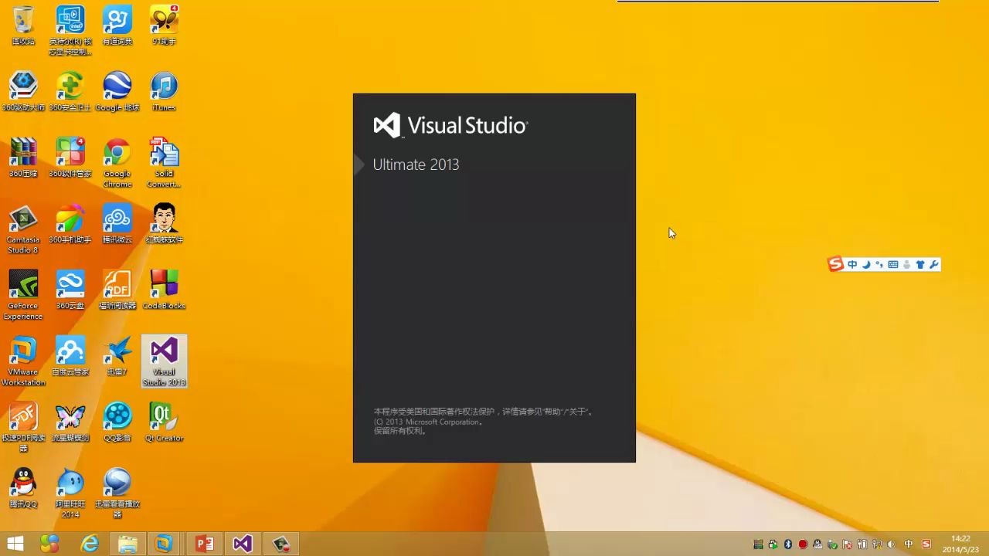Viewport: 989px width, 556px height.
Task: Open the CodeBlocks desktop shortcut
Action: coord(164,290)
